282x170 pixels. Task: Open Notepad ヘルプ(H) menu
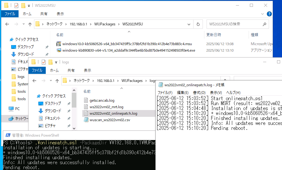point(233,92)
